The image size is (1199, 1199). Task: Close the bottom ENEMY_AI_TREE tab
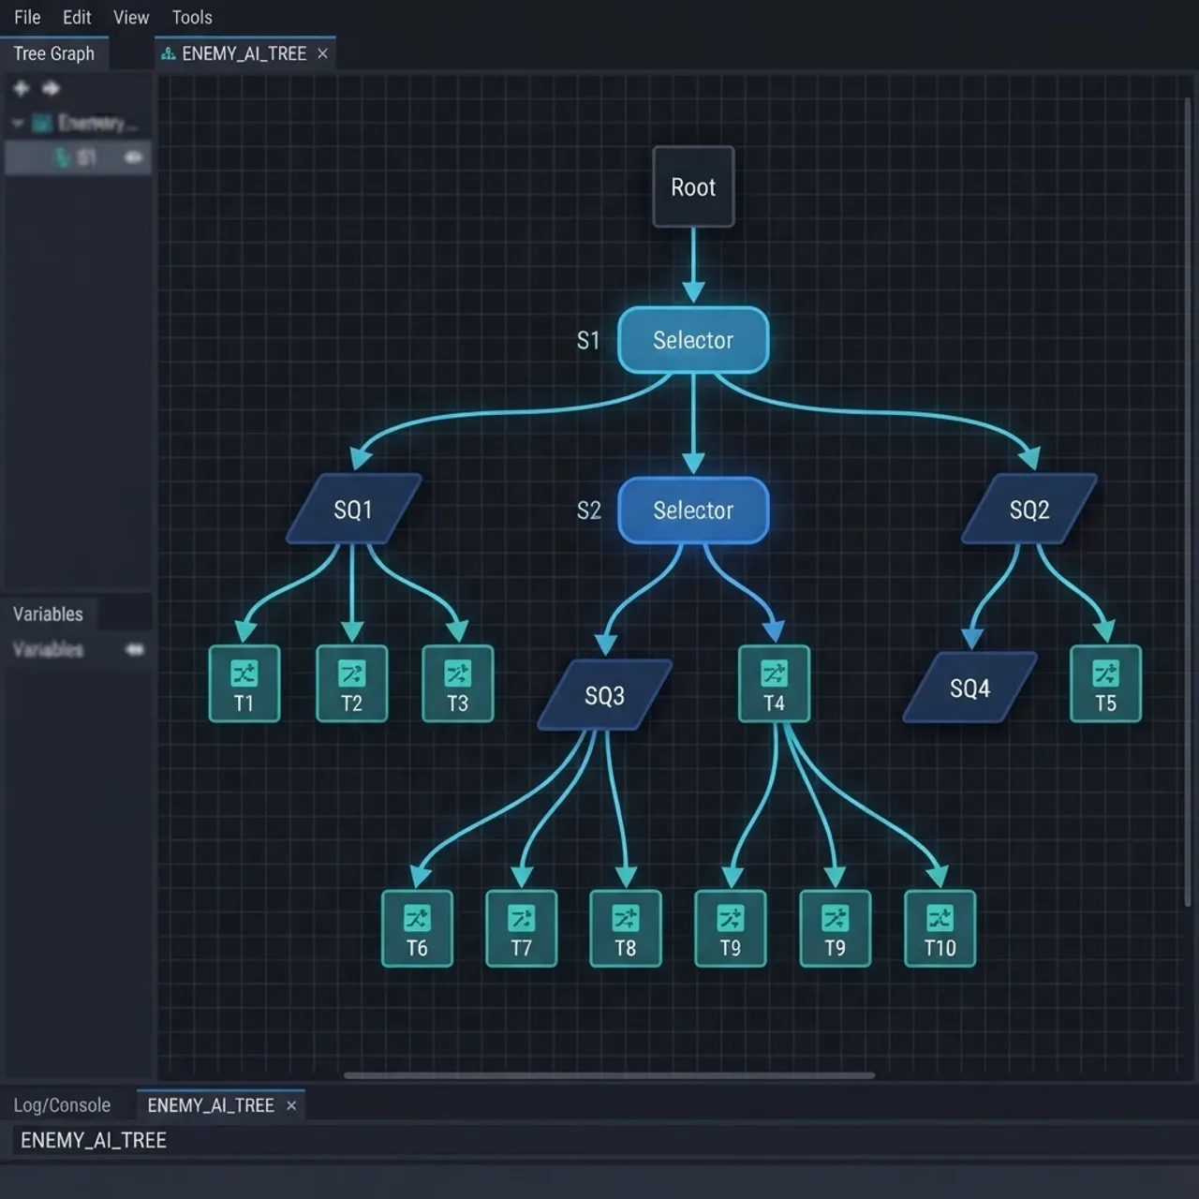point(291,1106)
